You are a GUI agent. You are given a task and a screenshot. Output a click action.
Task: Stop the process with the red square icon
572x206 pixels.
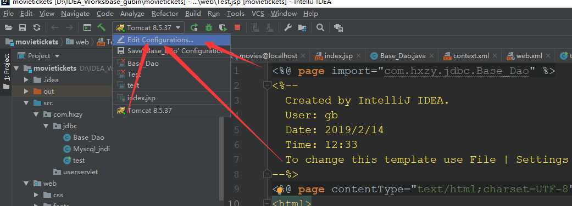pos(237,27)
